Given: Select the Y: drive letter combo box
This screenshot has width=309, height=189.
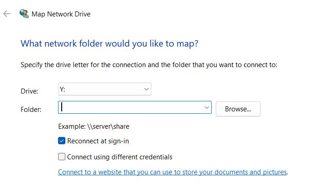Looking at the screenshot, I should coord(100,89).
